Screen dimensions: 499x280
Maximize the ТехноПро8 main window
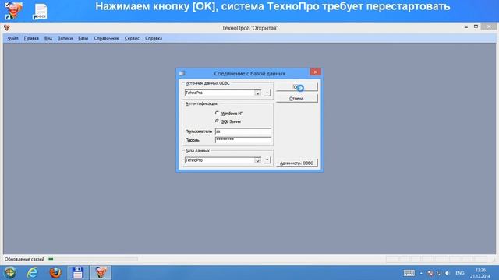click(x=476, y=27)
